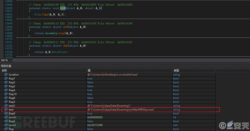Click the Token 0x06000111 comment line
Viewport: 250px width, 131px height.
tap(80, 42)
